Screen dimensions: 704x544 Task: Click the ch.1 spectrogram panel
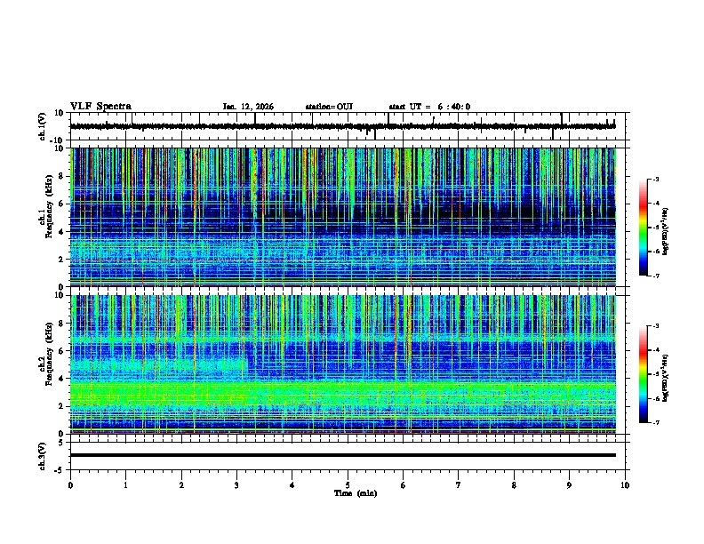[x=348, y=217]
